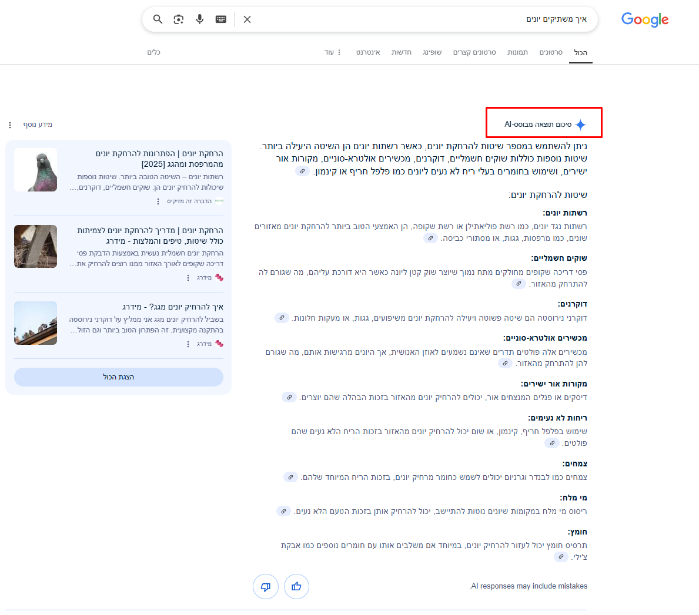Switch to תמונות tab
Screen dimensions: 699x615
[517, 52]
